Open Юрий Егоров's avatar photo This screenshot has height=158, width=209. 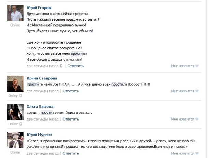[x=15, y=13]
